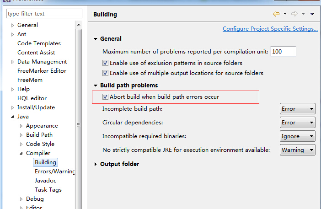Collapse the Build path problems section
Screen dimensions: 321x209
point(96,86)
